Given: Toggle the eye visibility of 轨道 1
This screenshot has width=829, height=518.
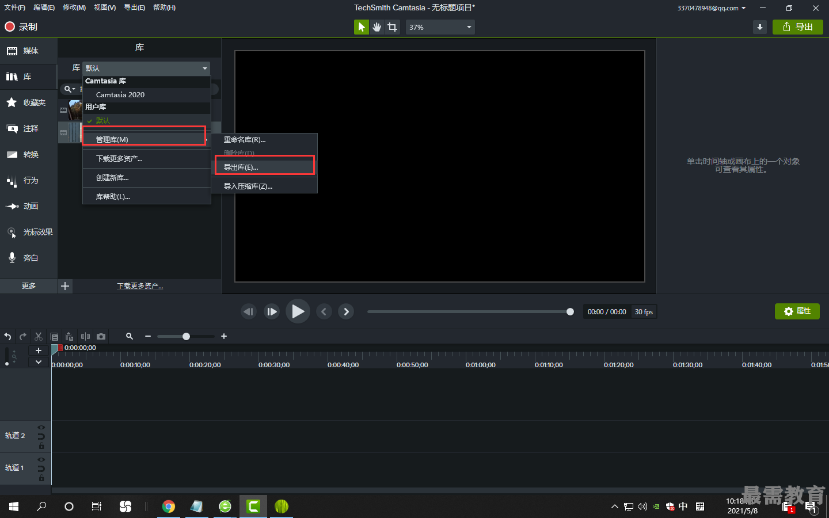Looking at the screenshot, I should pos(41,459).
